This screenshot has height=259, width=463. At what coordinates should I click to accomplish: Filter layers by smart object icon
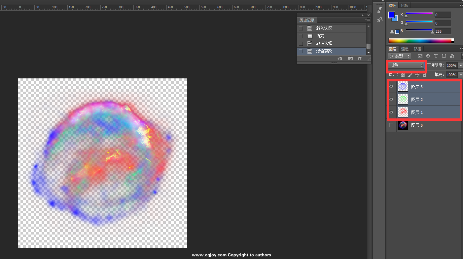[452, 56]
